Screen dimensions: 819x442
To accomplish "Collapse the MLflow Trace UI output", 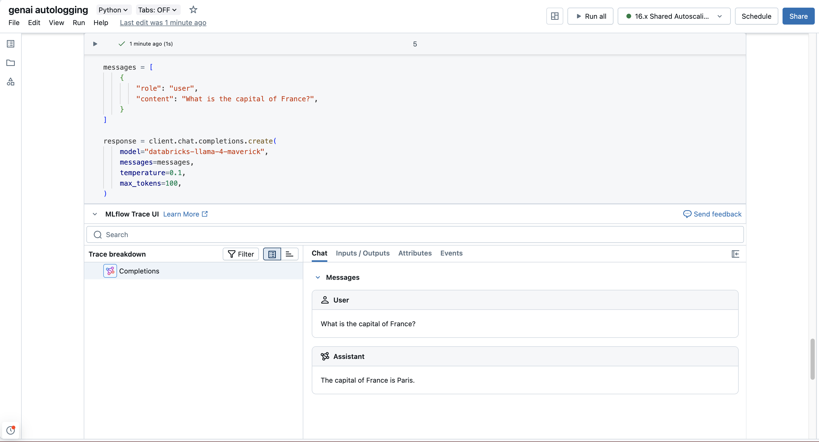I will (x=95, y=214).
